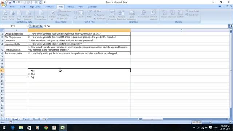This screenshot has height=131, width=233.
Task: Click Page Layout view button in status bar
Action: click(x=197, y=122)
